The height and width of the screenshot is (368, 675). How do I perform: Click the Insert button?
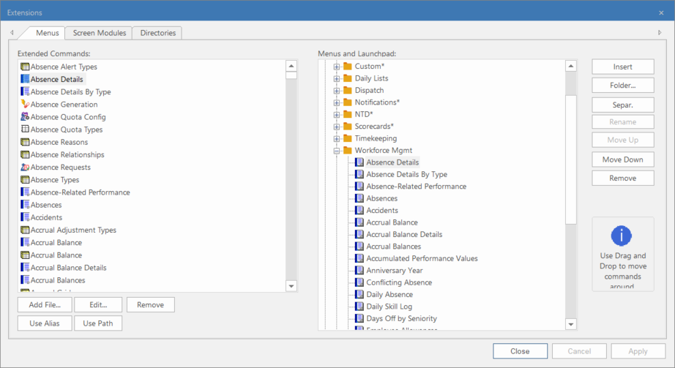click(x=622, y=67)
